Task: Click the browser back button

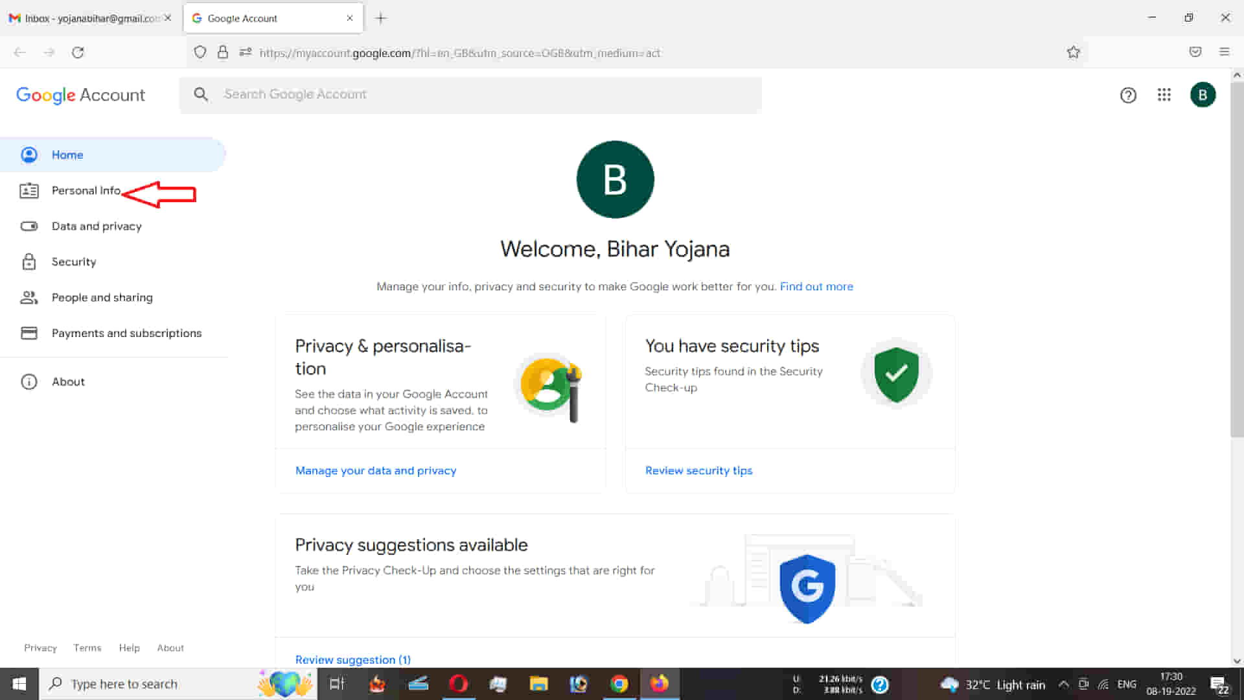Action: click(20, 52)
